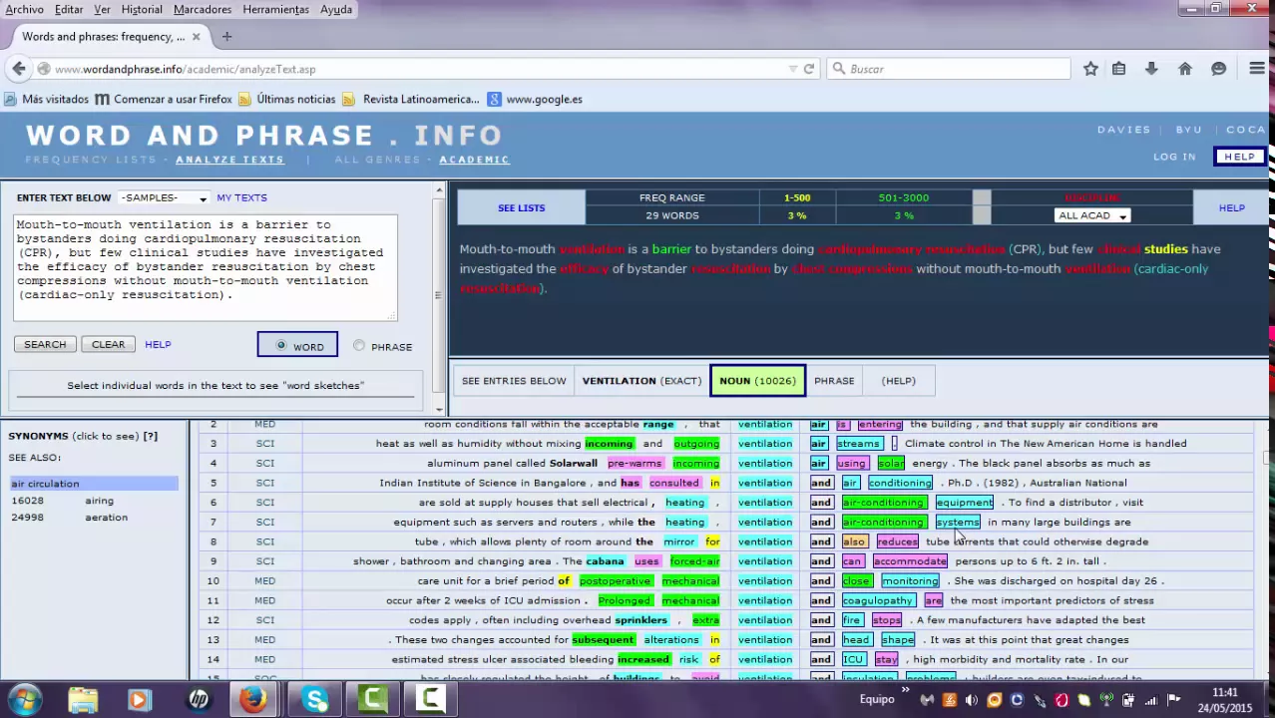This screenshot has width=1275, height=718.
Task: Click the green 501-3000 frequency range cell
Action: [903, 197]
